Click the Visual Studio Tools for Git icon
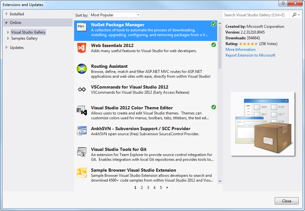This screenshot has width=305, height=211. click(82, 152)
